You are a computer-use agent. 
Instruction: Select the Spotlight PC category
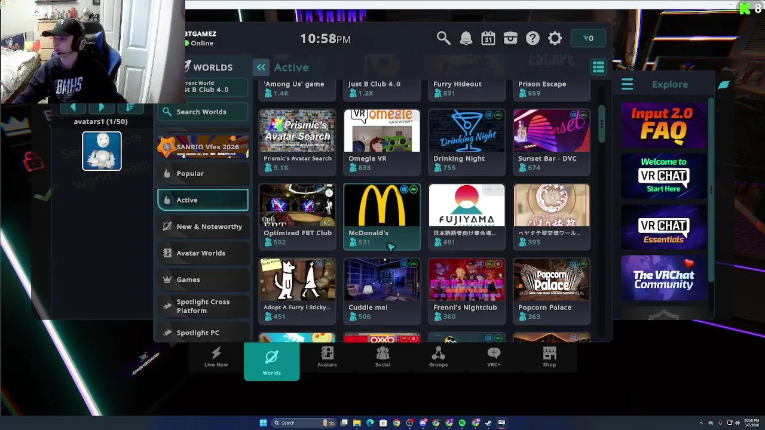203,333
